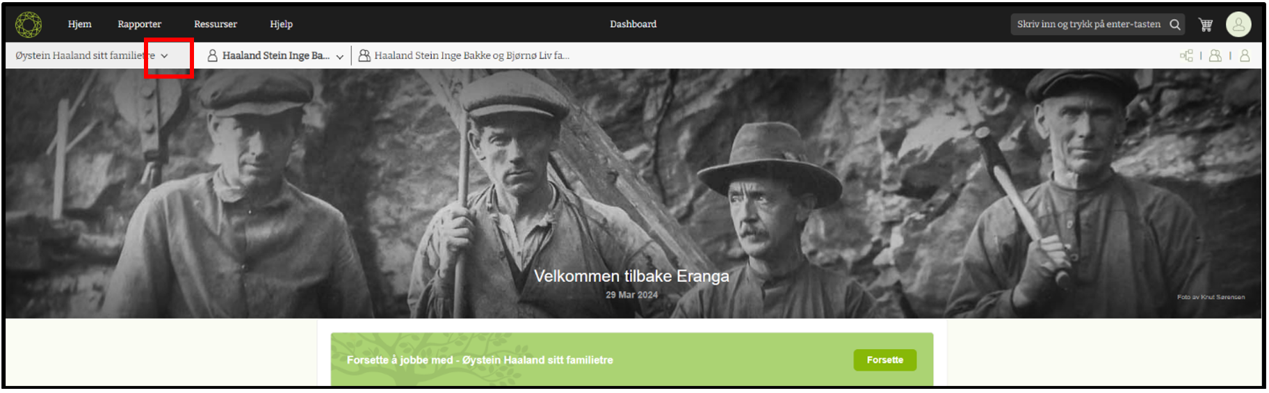Click the green Forsette button

[x=884, y=360]
